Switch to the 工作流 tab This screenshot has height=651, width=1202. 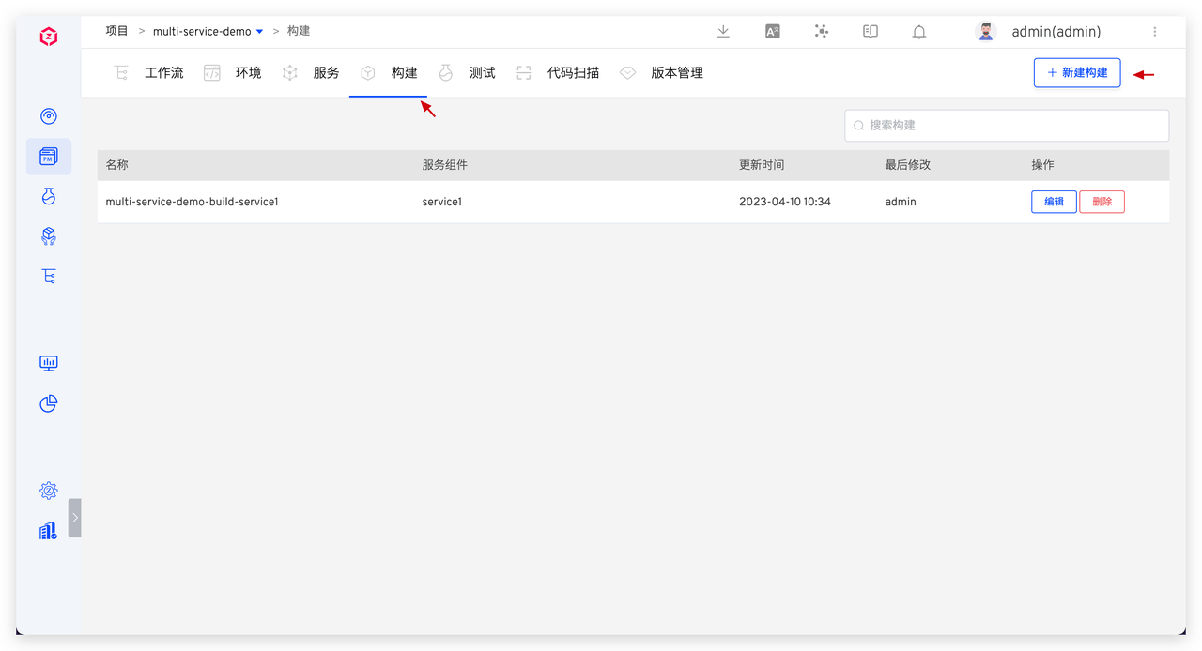(x=163, y=73)
